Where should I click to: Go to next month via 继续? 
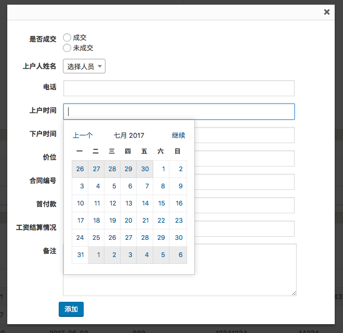coord(178,135)
